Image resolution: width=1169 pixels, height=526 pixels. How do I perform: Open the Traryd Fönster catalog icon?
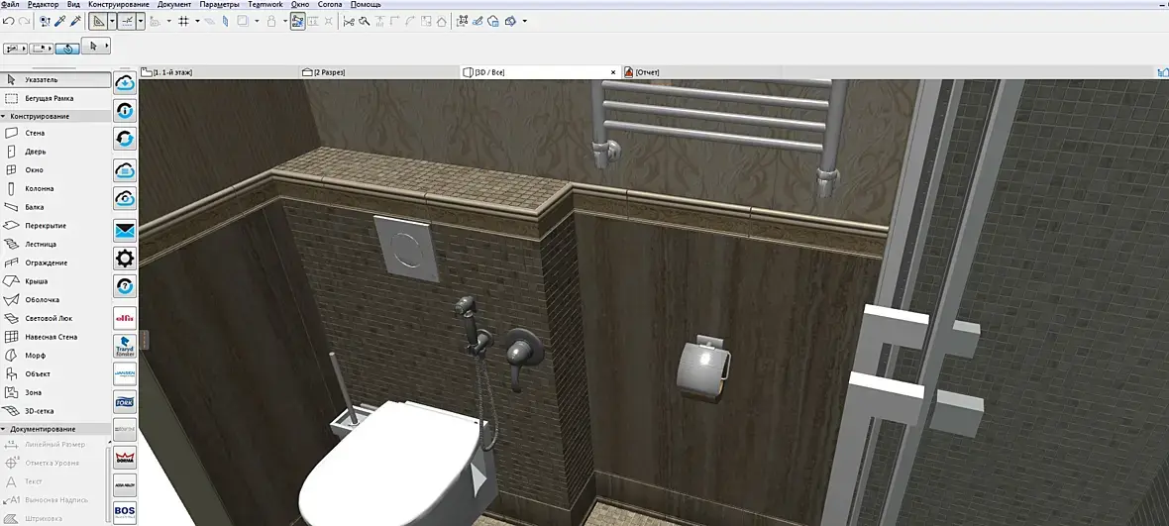tap(125, 346)
